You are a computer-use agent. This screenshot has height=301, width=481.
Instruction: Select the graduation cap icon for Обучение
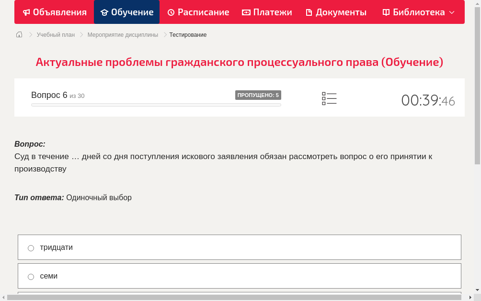(105, 12)
